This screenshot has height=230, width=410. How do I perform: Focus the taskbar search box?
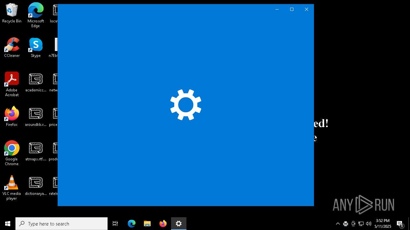point(61,224)
